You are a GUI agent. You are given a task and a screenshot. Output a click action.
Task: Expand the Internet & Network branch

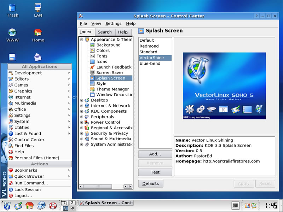(x=82, y=106)
